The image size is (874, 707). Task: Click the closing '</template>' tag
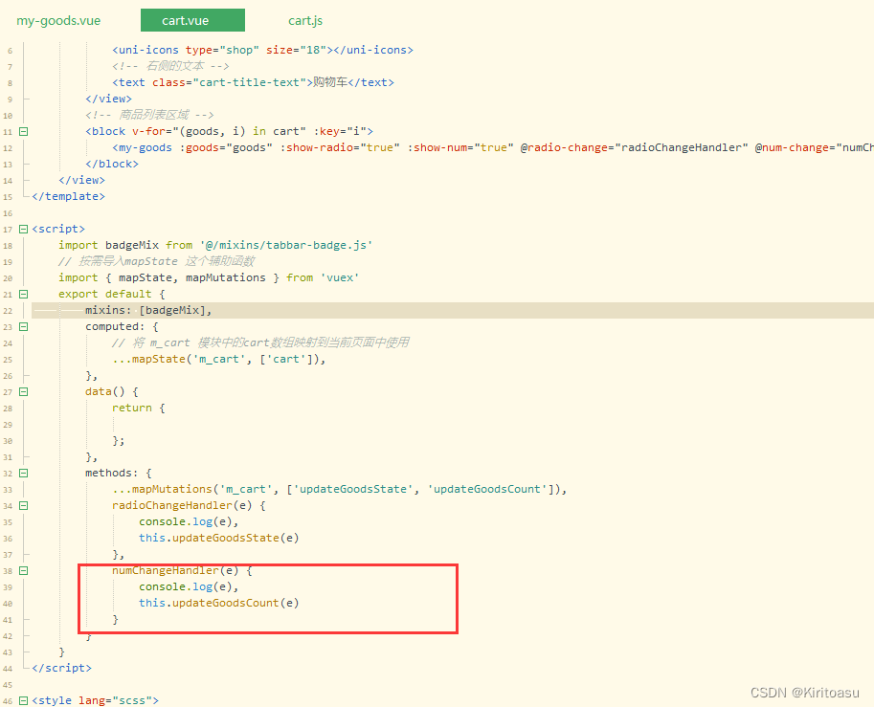[x=69, y=197]
